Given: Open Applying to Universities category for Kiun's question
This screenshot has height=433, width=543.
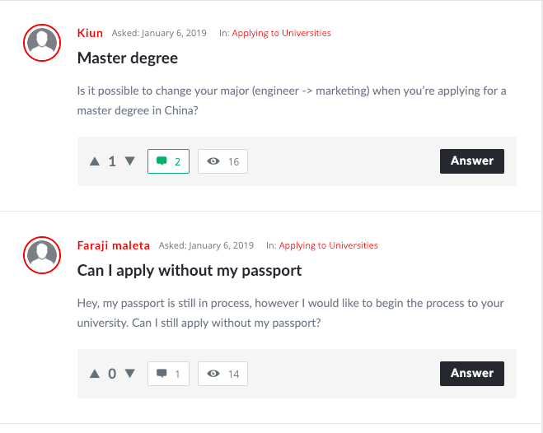Looking at the screenshot, I should (281, 34).
